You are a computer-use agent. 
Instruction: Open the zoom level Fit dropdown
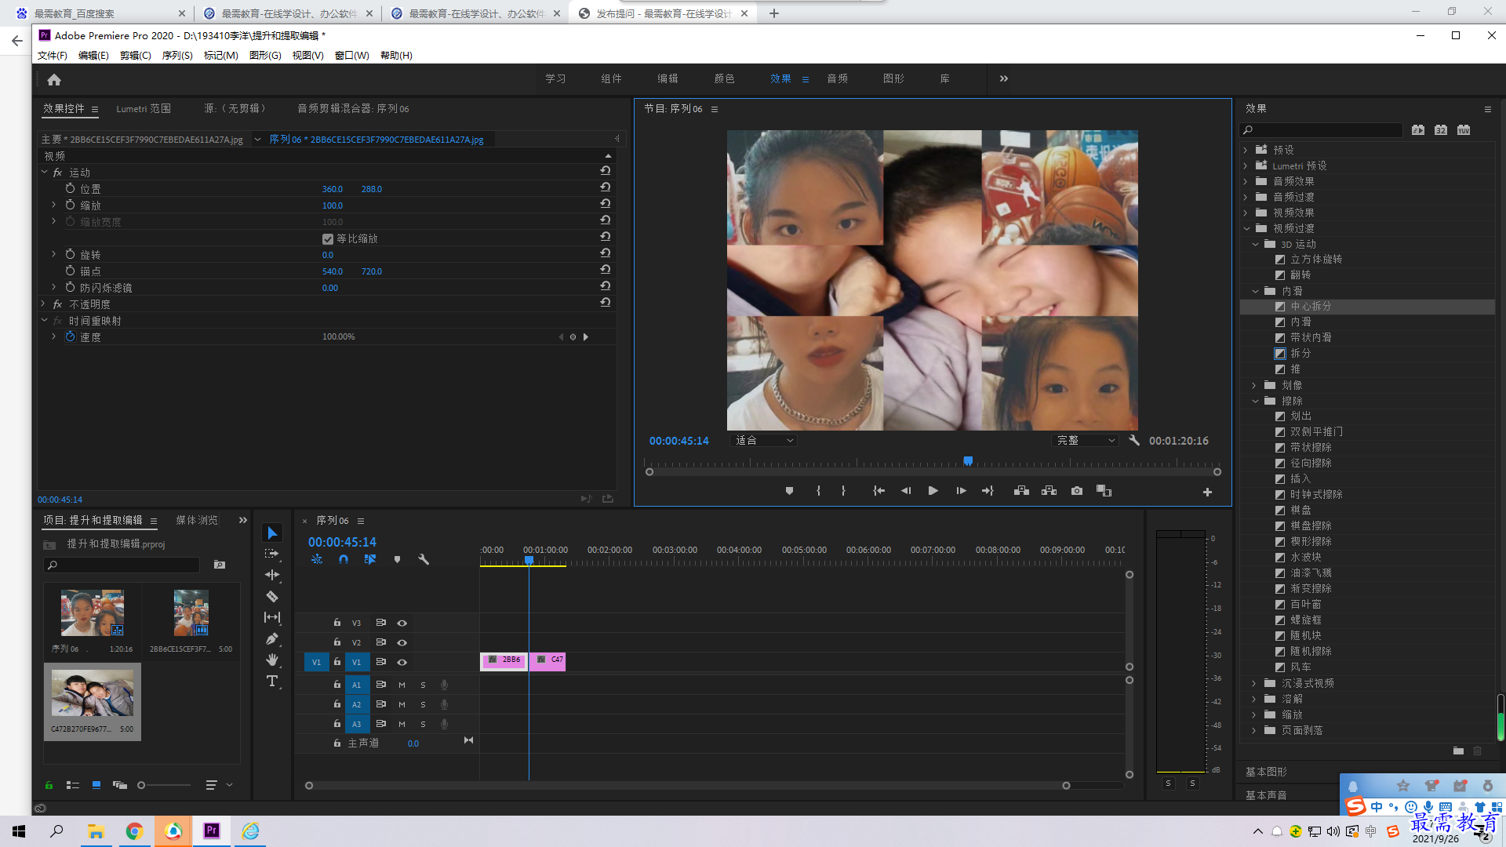764,441
